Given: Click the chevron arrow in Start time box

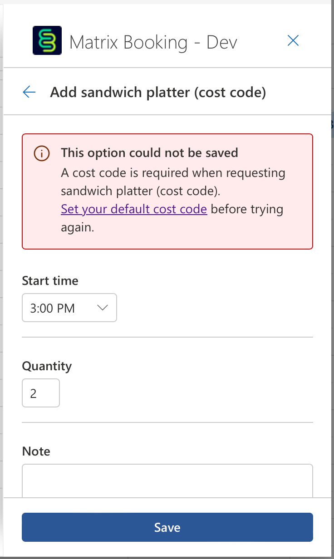Looking at the screenshot, I should tap(103, 308).
